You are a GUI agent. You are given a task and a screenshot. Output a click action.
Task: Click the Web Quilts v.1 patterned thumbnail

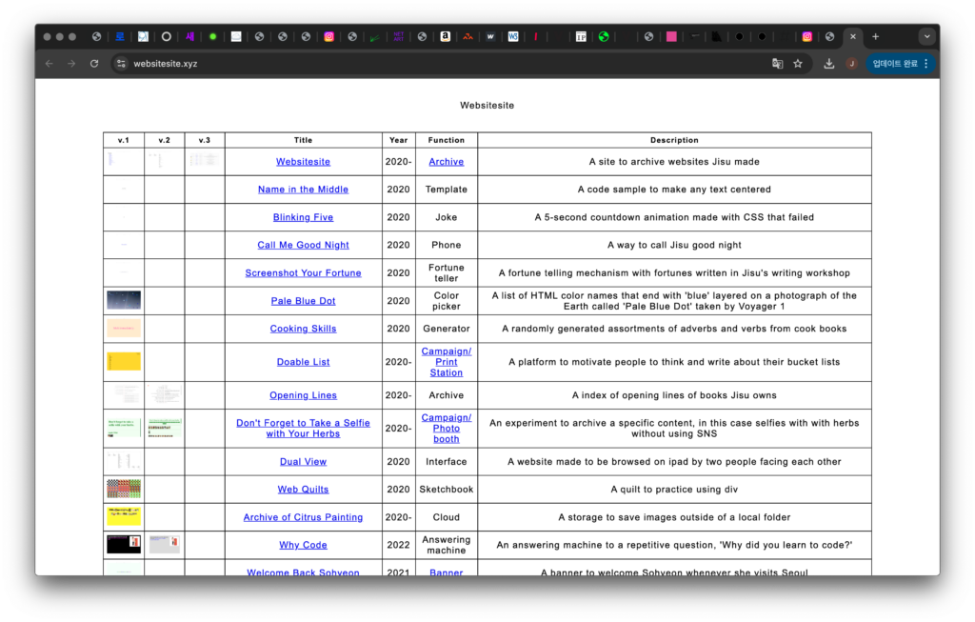(x=124, y=489)
